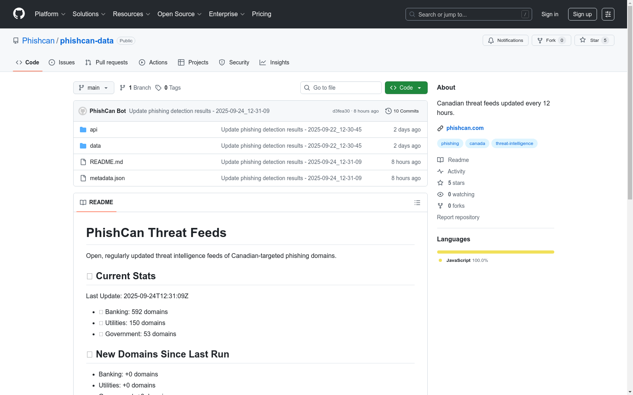Viewport: 633px width, 395px height.
Task: Click the PhishCan Bot avatar
Action: 83,111
